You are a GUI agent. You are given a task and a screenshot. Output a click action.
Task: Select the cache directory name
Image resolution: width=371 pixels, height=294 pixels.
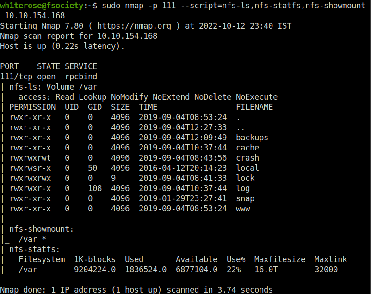point(247,148)
